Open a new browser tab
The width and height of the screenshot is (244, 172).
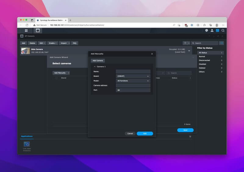pos(70,20)
